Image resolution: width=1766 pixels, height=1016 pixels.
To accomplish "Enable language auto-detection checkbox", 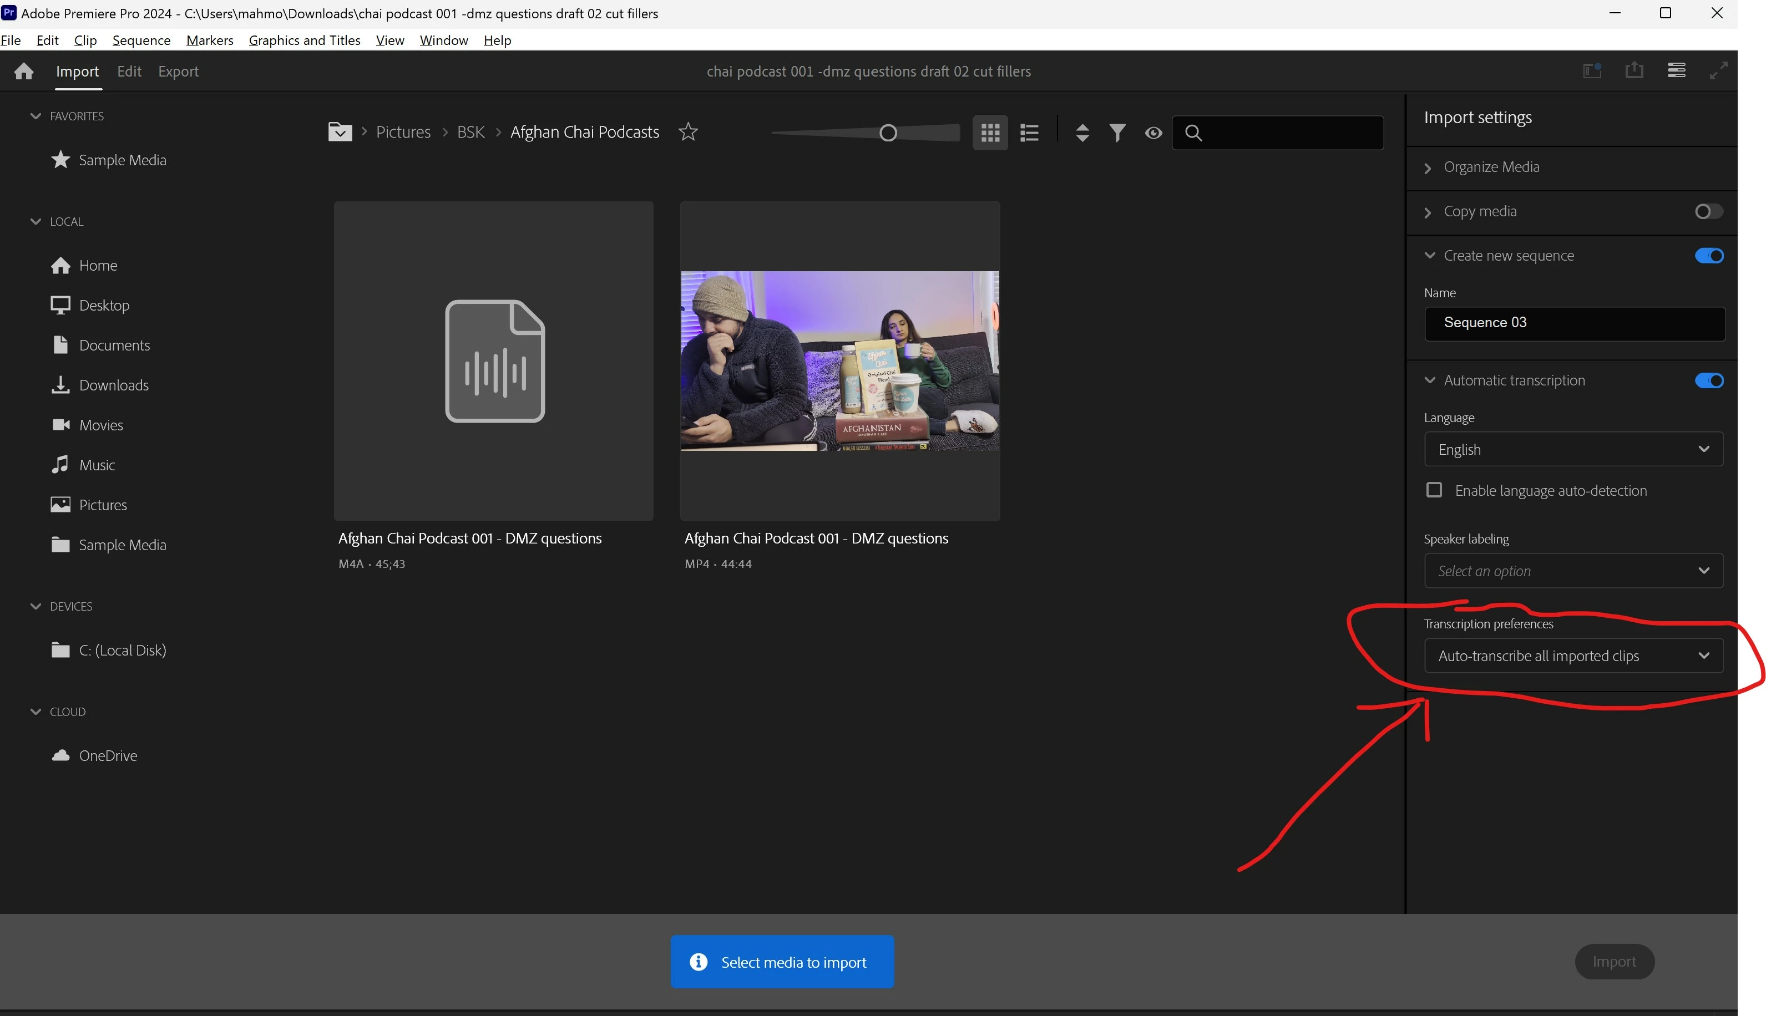I will 1434,490.
